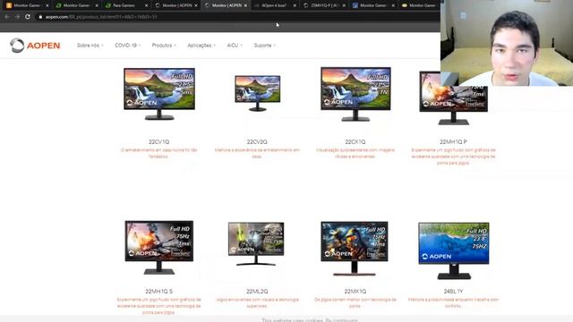Image resolution: width=573 pixels, height=322 pixels.
Task: Close the 'Para Gamers' tab
Action: click(x=146, y=5)
